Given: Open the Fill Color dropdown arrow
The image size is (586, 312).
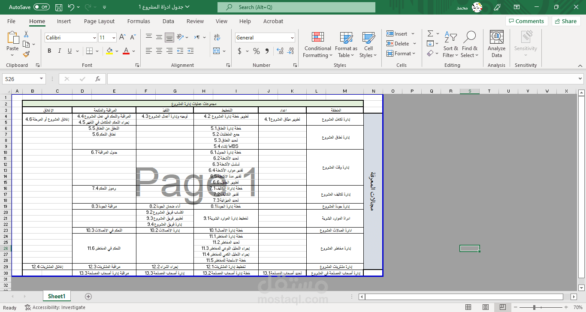Looking at the screenshot, I should point(117,51).
